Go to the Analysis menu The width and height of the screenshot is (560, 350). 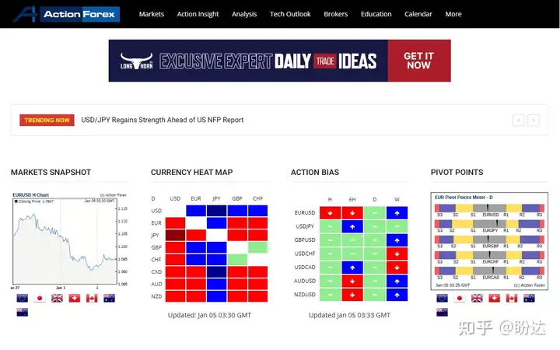pos(244,14)
